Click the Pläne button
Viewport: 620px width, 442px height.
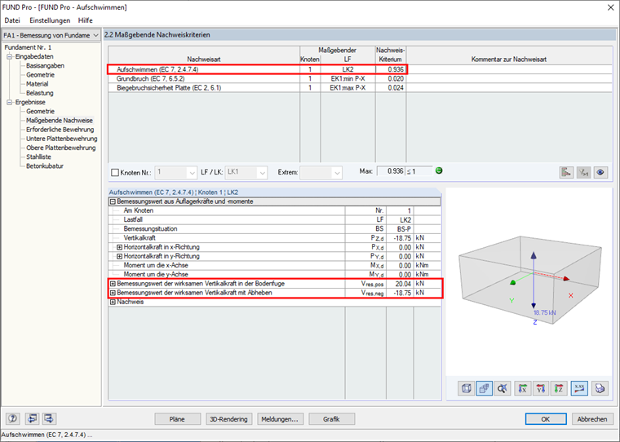click(177, 419)
